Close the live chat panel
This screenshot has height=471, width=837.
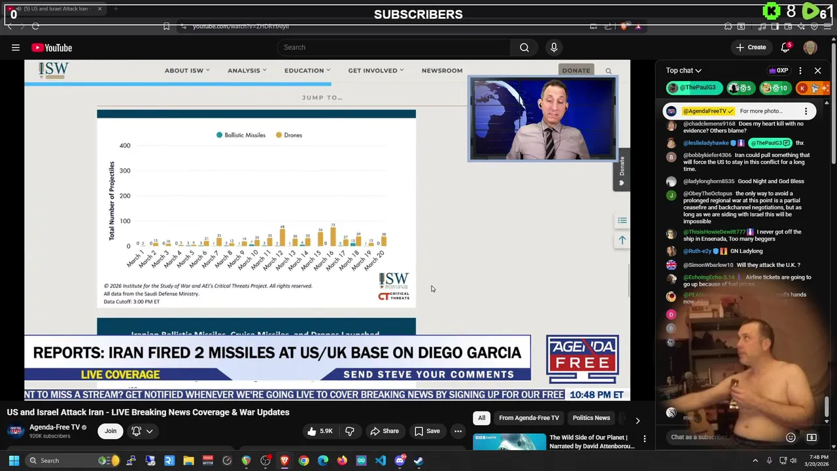pos(817,70)
